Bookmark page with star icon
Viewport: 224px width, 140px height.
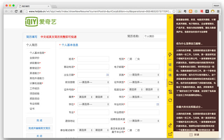(x=174, y=11)
